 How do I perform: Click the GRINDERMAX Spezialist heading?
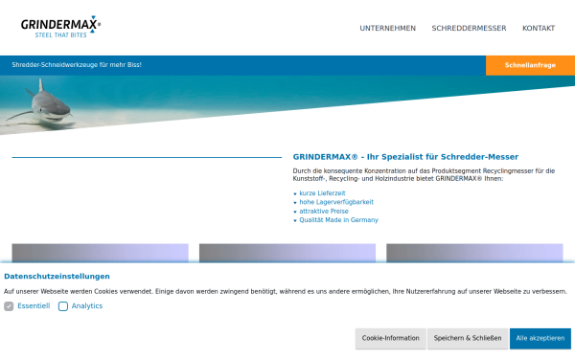click(x=405, y=157)
